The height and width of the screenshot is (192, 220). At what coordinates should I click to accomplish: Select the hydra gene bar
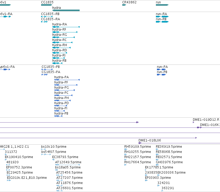click(x=66, y=10)
